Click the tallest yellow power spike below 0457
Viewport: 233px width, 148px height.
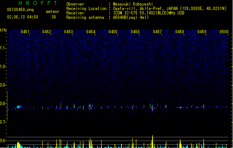(x=153, y=142)
